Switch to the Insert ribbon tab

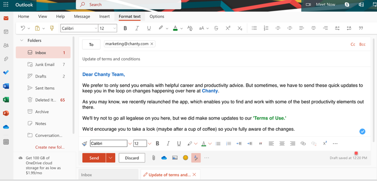104,16
